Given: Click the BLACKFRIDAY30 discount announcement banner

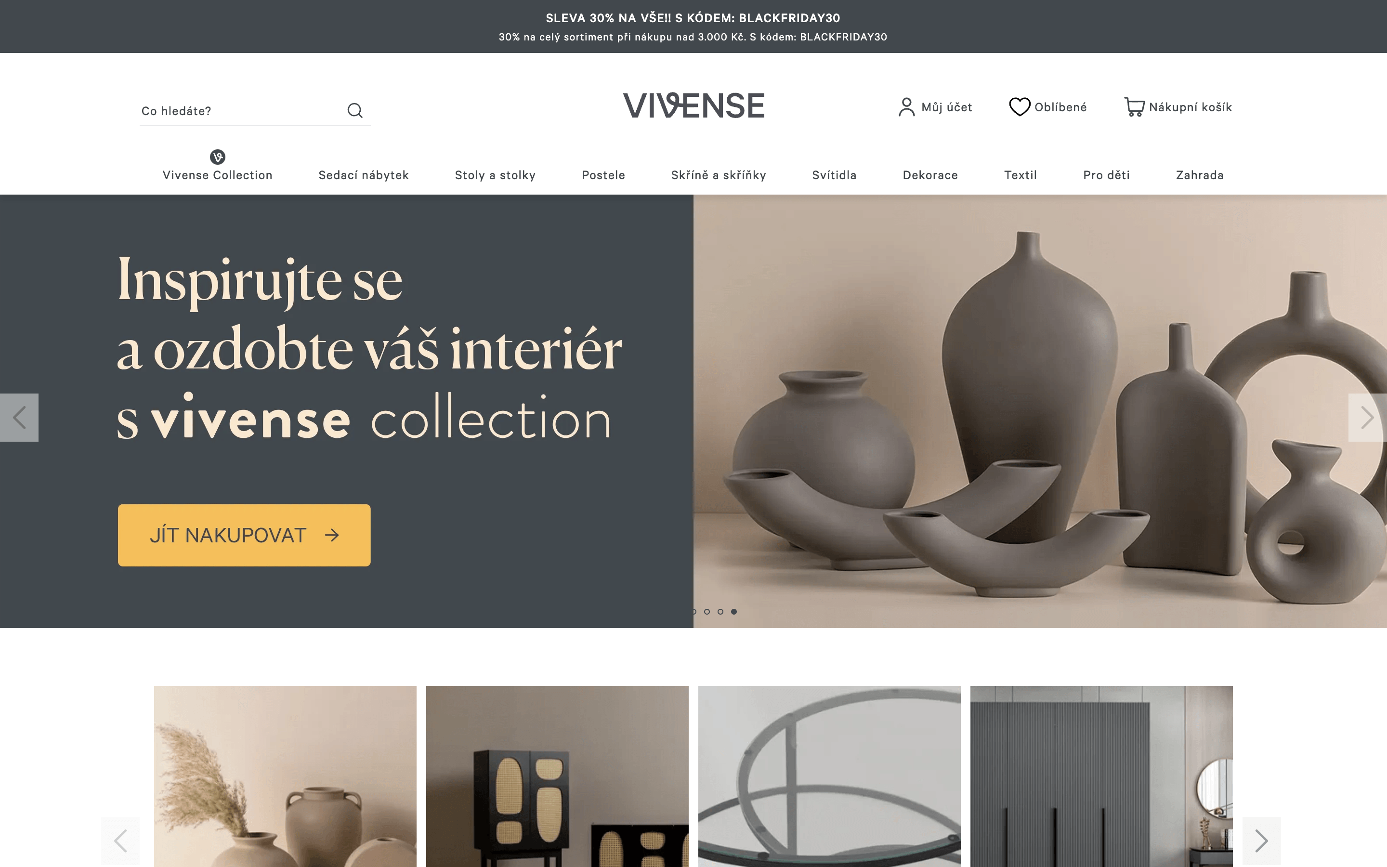Looking at the screenshot, I should click(693, 26).
